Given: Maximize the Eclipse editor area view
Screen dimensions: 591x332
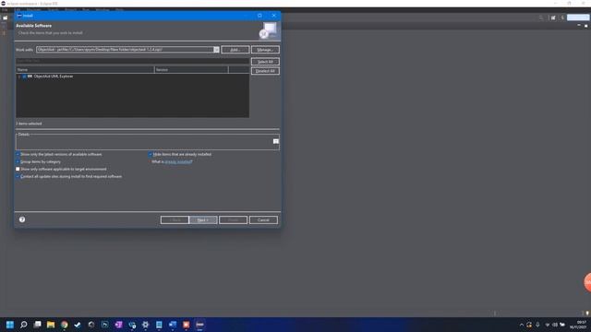Looking at the screenshot, I should pyautogui.click(x=585, y=26).
